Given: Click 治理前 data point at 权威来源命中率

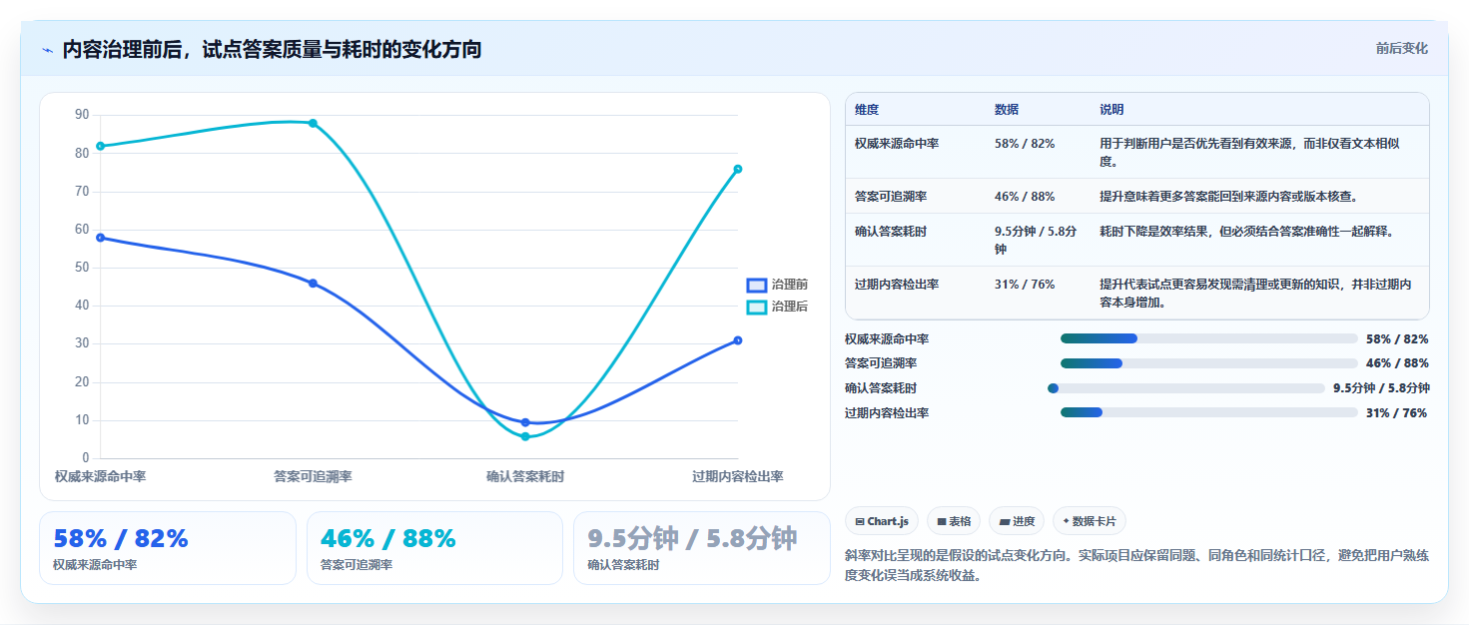Looking at the screenshot, I should 100,238.
